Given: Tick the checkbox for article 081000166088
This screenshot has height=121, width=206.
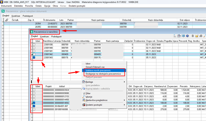Looking at the screenshot, I should click(34, 109).
